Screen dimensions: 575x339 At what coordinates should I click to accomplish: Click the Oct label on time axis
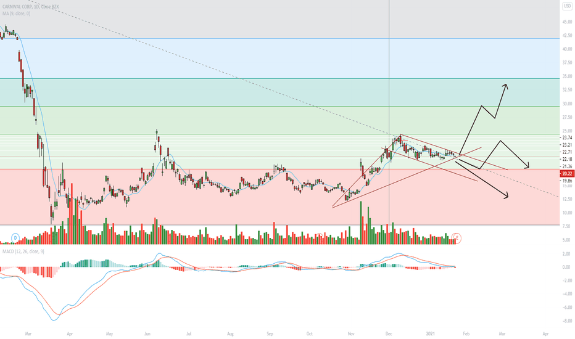tap(310, 334)
